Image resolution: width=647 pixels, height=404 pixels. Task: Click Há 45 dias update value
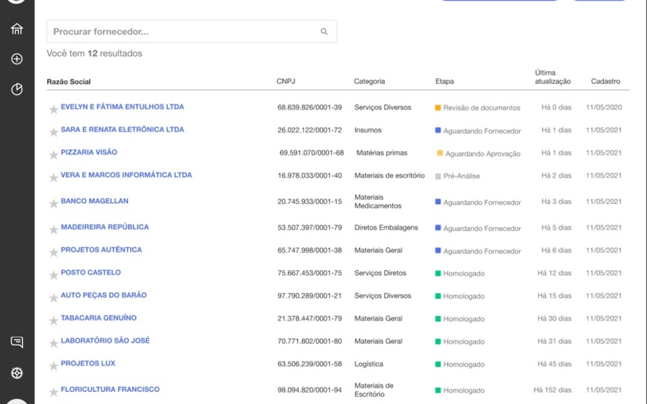555,364
